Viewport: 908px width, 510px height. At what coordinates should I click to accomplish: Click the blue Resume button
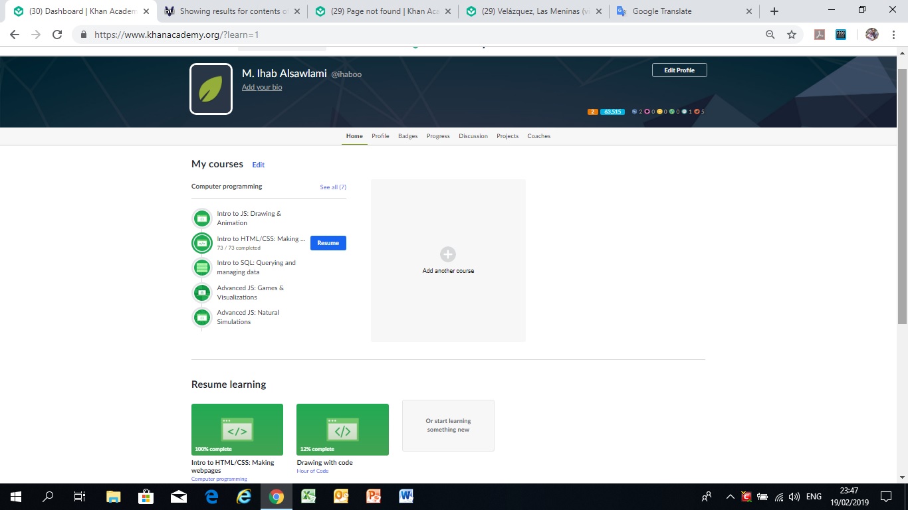pyautogui.click(x=328, y=243)
